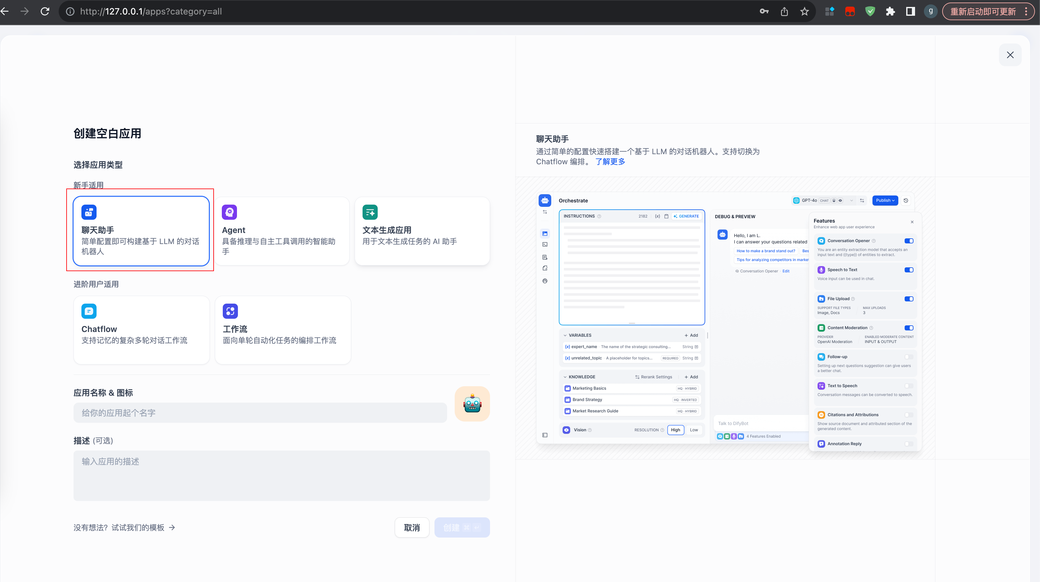
Task: Select the 聊天助手 app type card
Action: point(141,231)
